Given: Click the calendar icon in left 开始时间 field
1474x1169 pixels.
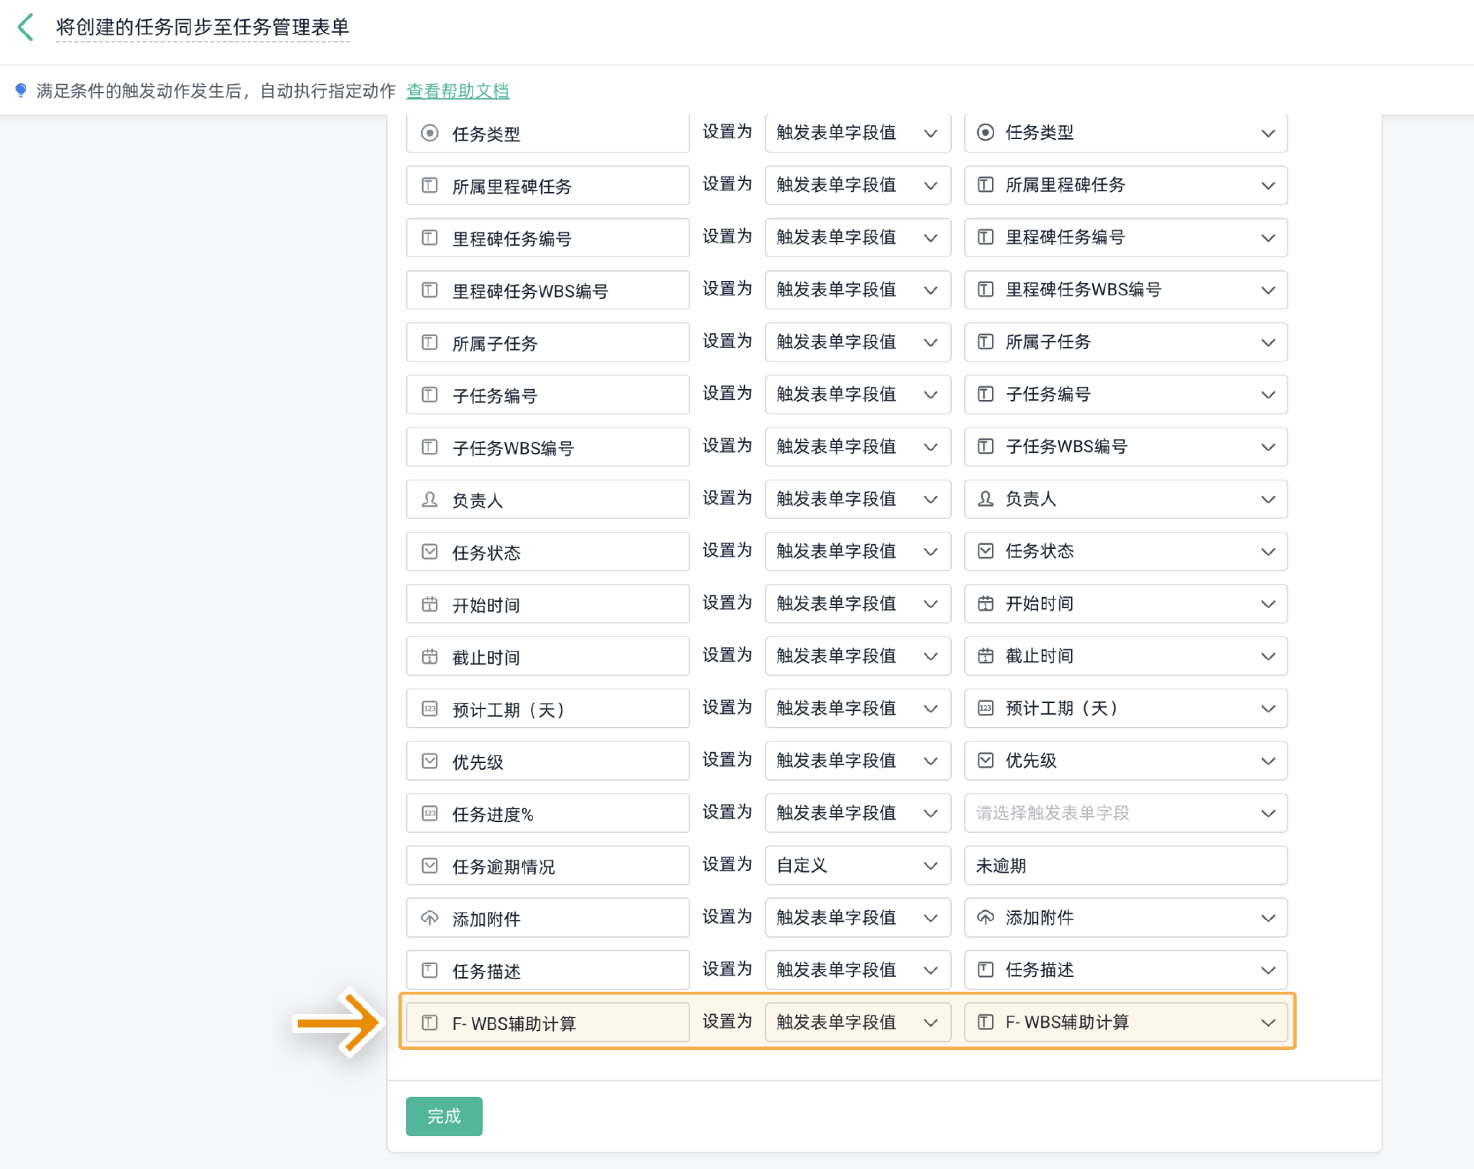Looking at the screenshot, I should pos(430,605).
